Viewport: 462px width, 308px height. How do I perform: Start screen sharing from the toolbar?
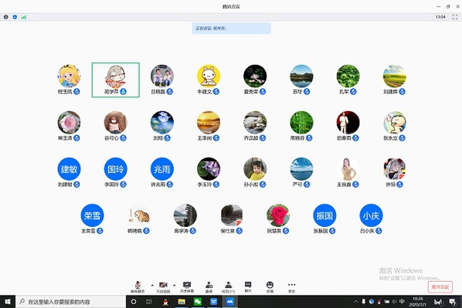point(187,287)
